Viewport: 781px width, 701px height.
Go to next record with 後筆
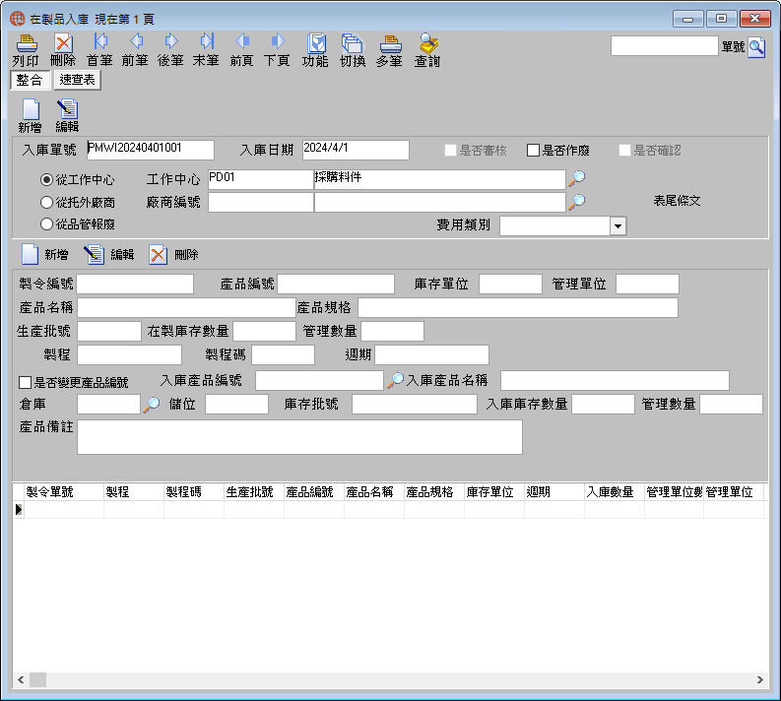[x=170, y=41]
